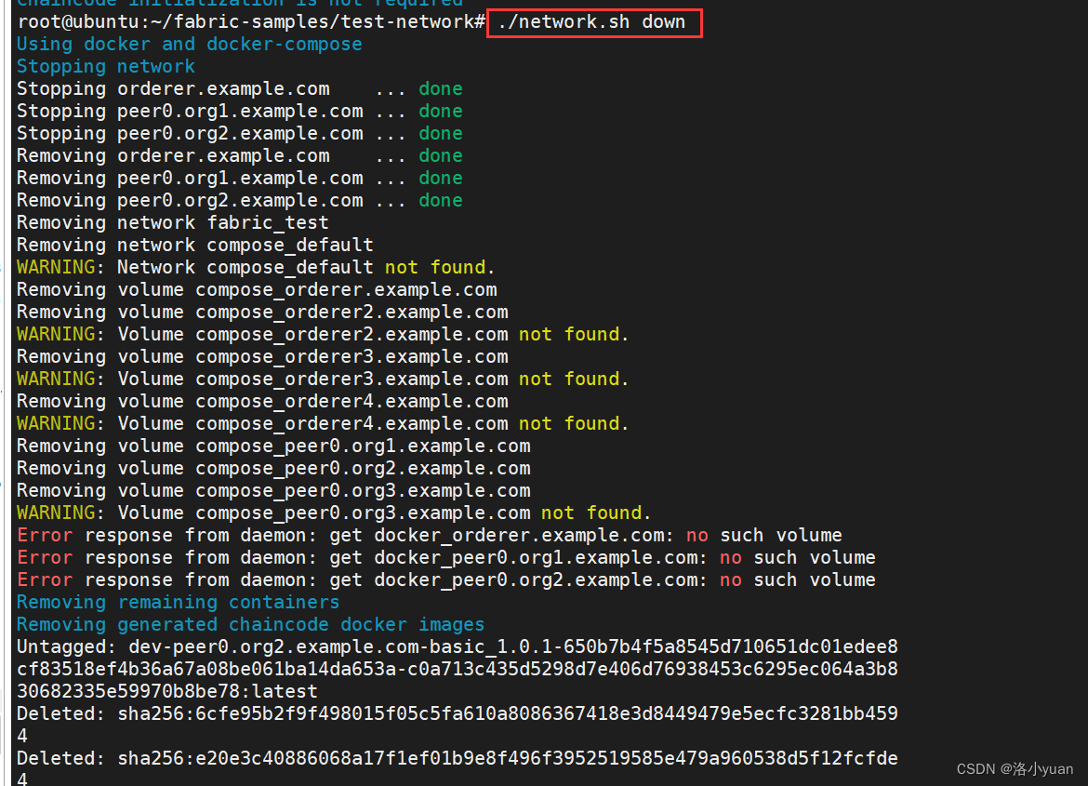The height and width of the screenshot is (786, 1088).
Task: Click 'Removing volume compose_peer0.org2.example.com' line
Action: pyautogui.click(x=273, y=468)
